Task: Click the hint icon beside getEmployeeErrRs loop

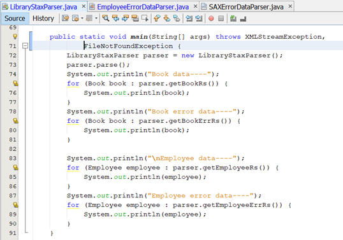Action: 15,205
